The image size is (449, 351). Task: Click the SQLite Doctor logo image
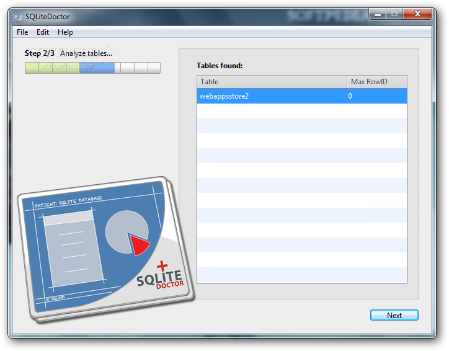[x=105, y=249]
